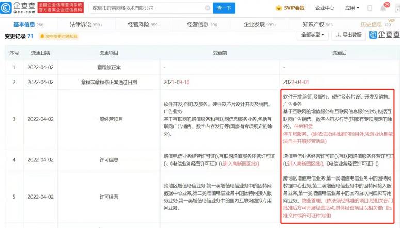Screen dimensions: 400x228
Task: Click the 住房租赁 highlighted red text
Action: pyautogui.click(x=303, y=126)
